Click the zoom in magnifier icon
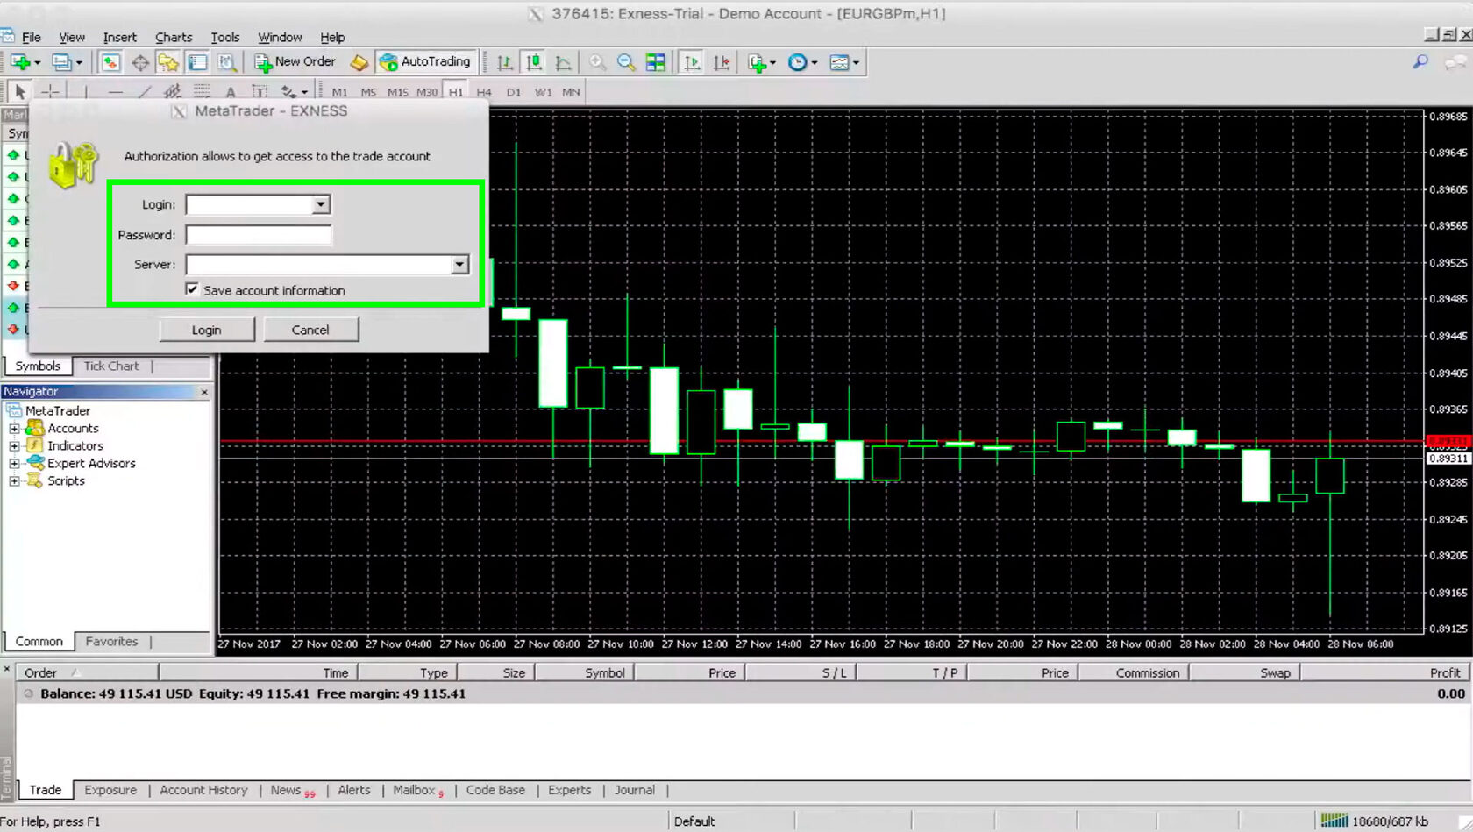The height and width of the screenshot is (832, 1473). tap(597, 62)
